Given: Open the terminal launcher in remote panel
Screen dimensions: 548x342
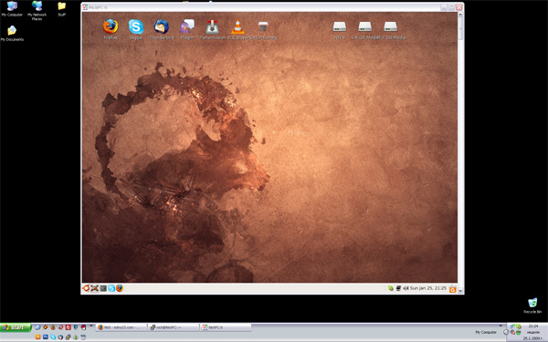Looking at the screenshot, I should pos(103,288).
